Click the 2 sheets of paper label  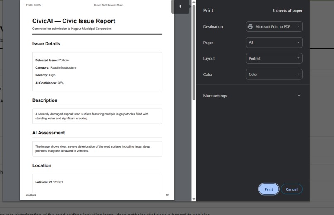point(287,11)
